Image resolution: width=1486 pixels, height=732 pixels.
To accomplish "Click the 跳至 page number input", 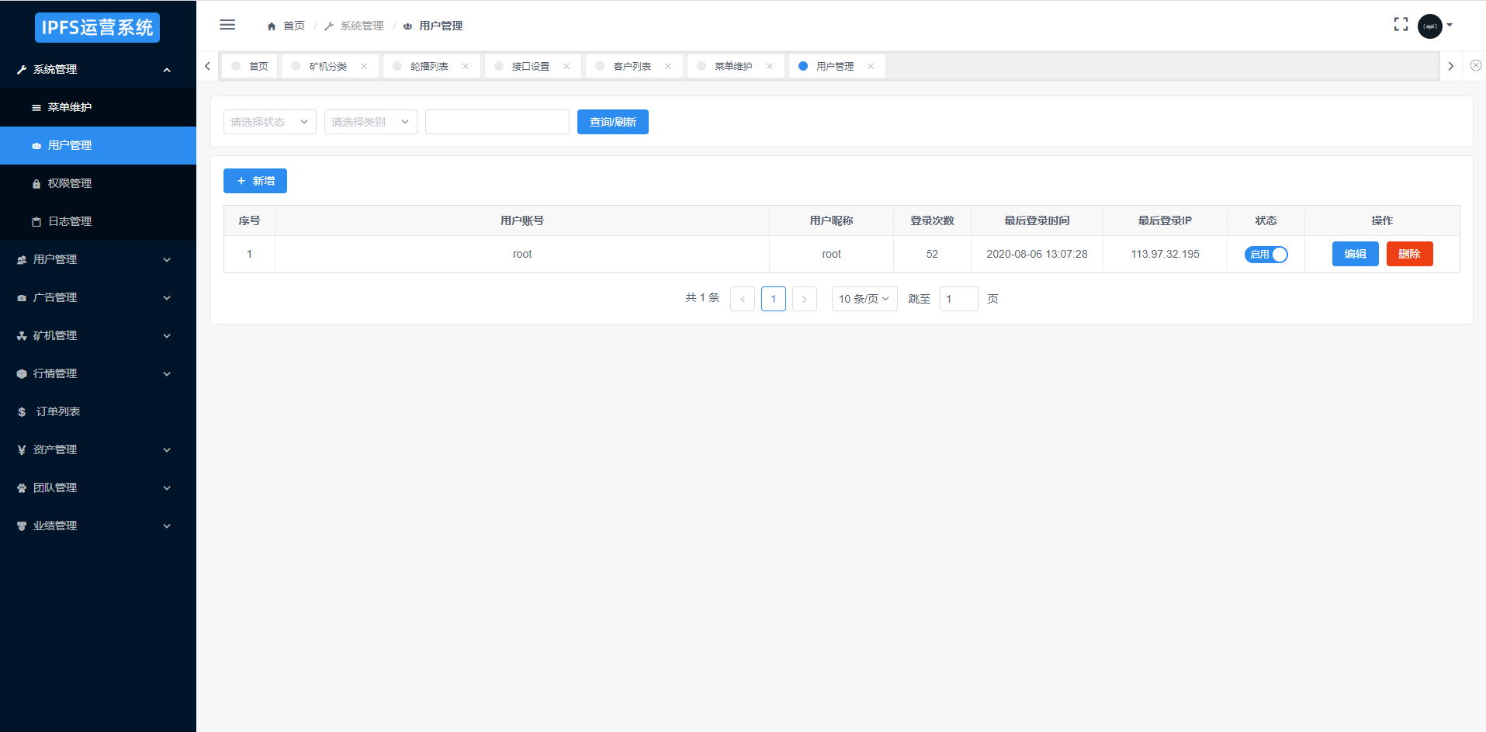I will point(958,299).
